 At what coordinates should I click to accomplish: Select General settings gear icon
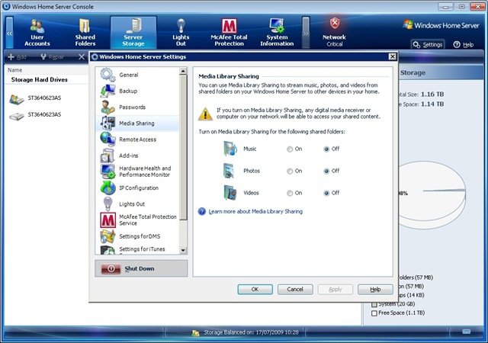[108, 75]
